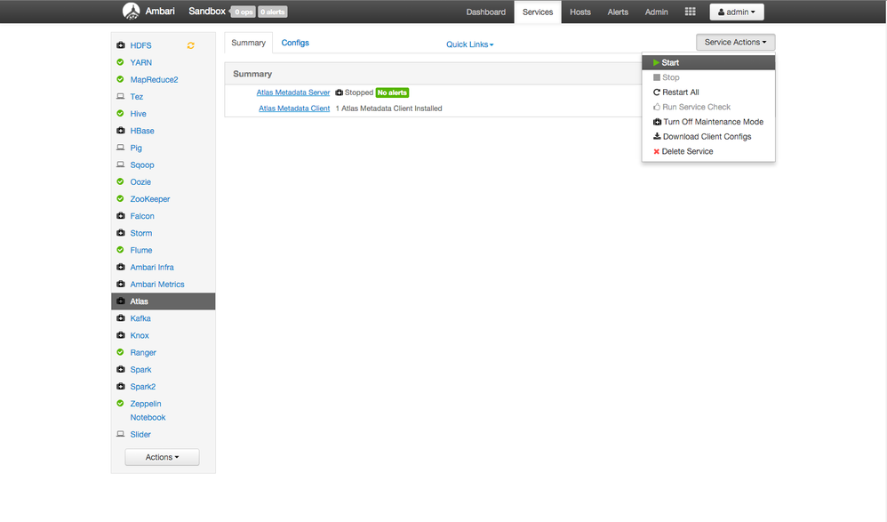Click the ZooKeeper green status icon
The height and width of the screenshot is (522, 887).
click(120, 198)
